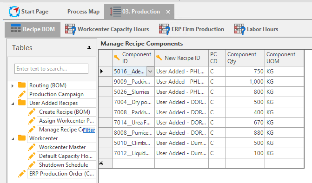Switch to the Process Map tab

coord(83,12)
